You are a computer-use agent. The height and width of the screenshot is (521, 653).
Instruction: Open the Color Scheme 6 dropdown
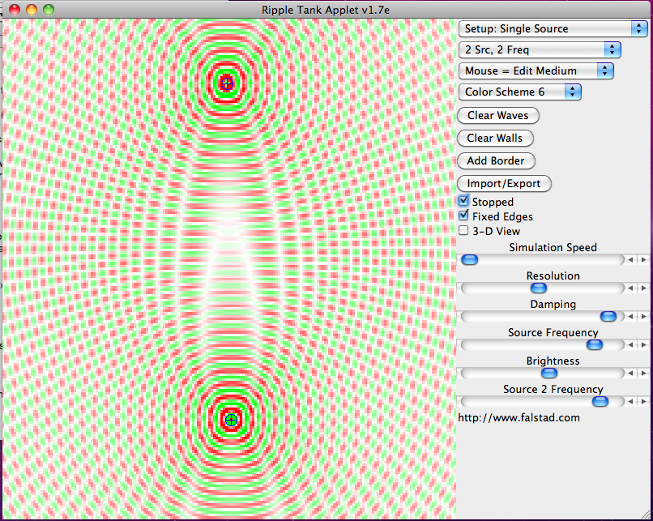pos(520,92)
